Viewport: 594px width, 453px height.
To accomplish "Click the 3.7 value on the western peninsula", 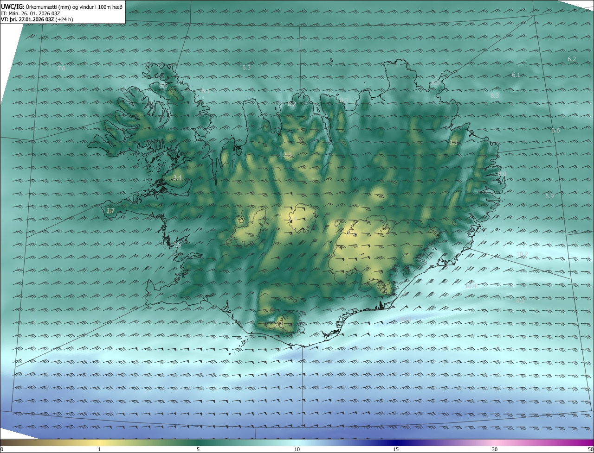I will (x=110, y=211).
